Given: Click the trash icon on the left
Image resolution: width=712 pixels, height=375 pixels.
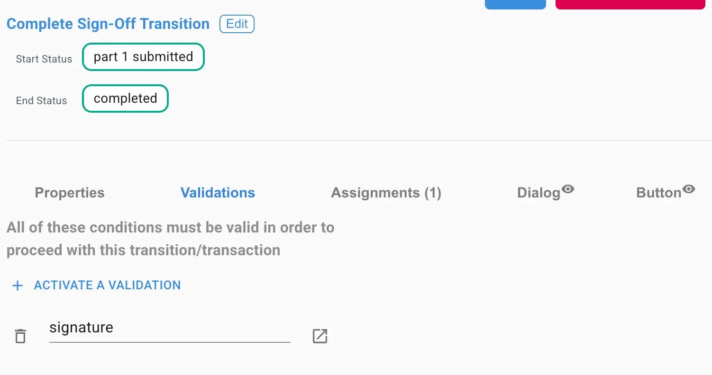Looking at the screenshot, I should coord(20,335).
